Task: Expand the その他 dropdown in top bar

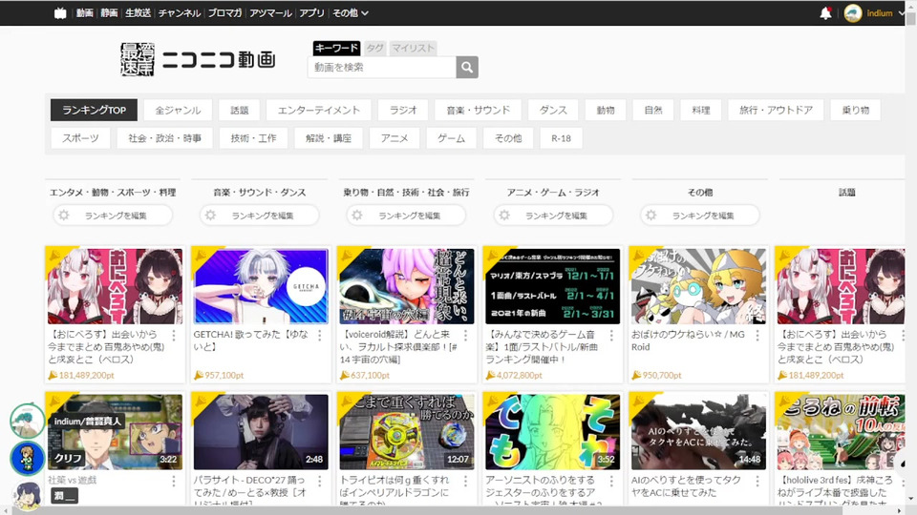Action: click(x=351, y=12)
